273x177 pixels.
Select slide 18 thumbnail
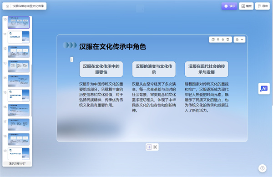coord(19,139)
